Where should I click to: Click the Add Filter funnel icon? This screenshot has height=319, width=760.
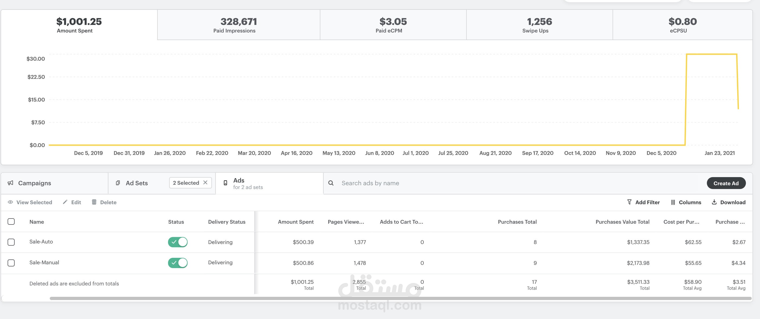(x=629, y=202)
